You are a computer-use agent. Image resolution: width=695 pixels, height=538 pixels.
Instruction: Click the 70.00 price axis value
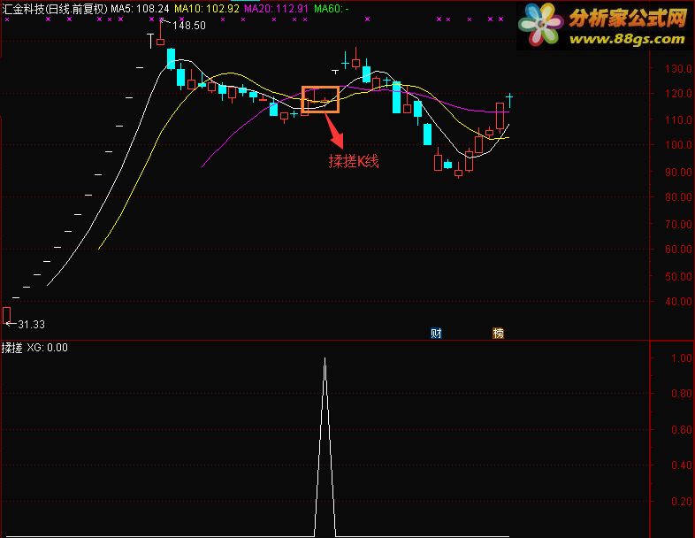[x=678, y=225]
